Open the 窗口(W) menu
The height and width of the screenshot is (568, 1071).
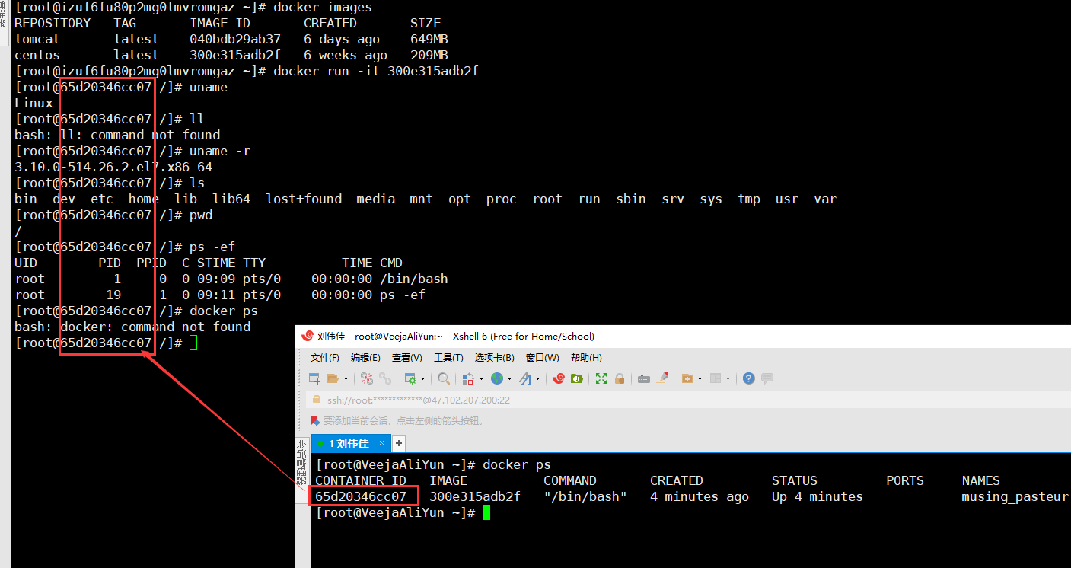(542, 358)
